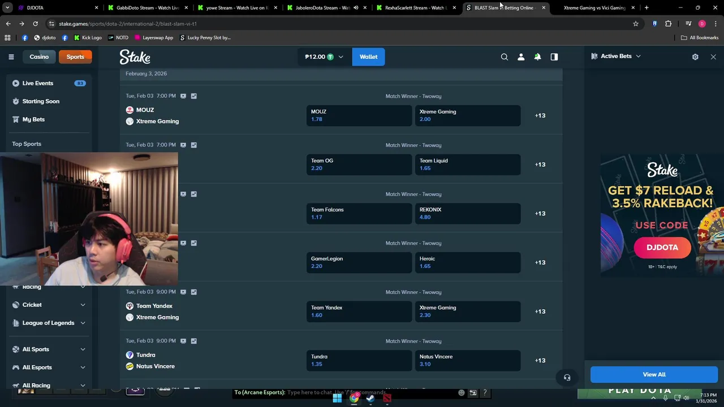Bet on REKONIX at 4.80
This screenshot has height=407, width=724.
pyautogui.click(x=467, y=213)
